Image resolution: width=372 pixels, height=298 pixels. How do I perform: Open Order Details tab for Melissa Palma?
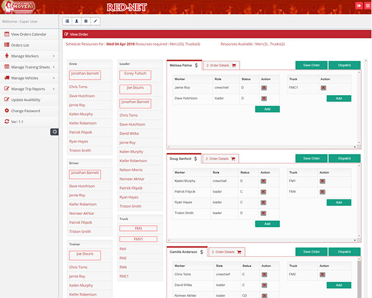tap(221, 65)
